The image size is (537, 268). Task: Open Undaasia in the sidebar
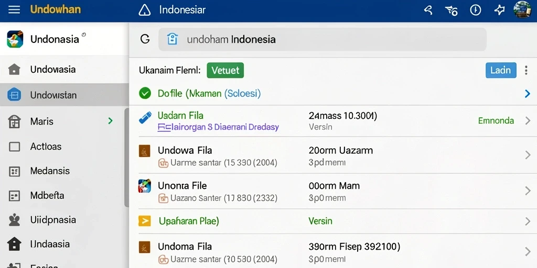pyautogui.click(x=65, y=244)
